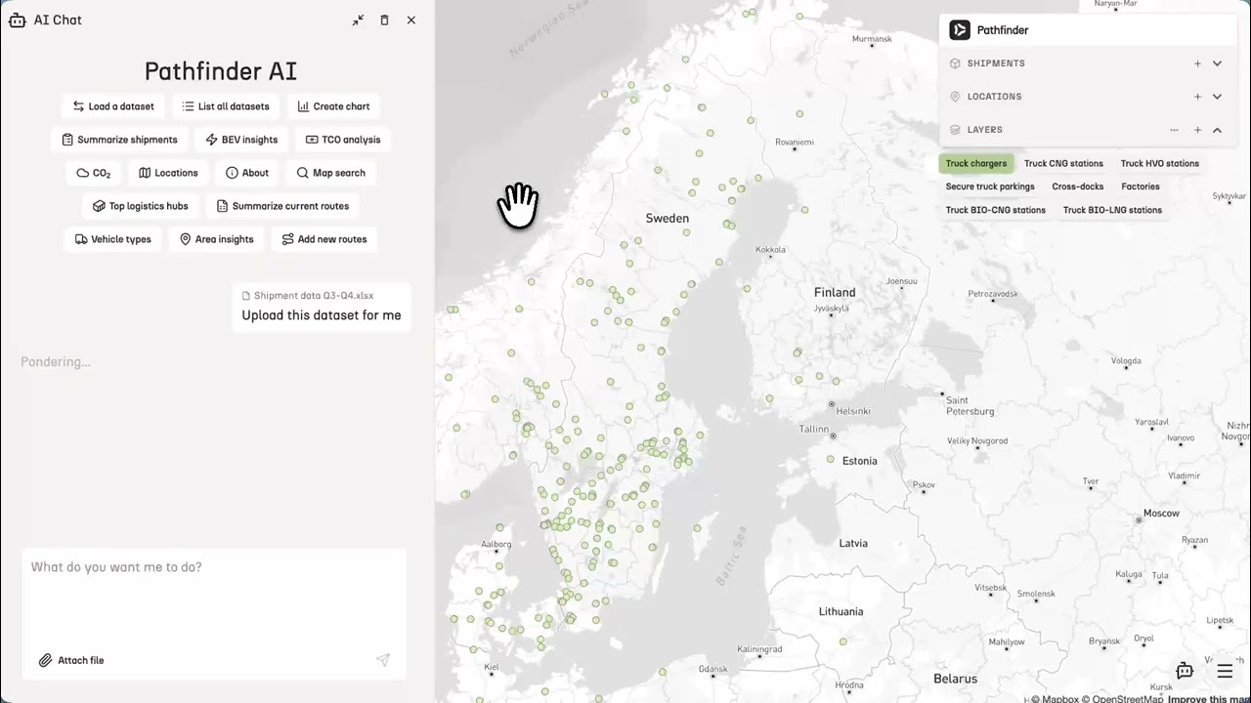The width and height of the screenshot is (1251, 703).
Task: Add a new shipment with the plus icon
Action: tap(1197, 63)
